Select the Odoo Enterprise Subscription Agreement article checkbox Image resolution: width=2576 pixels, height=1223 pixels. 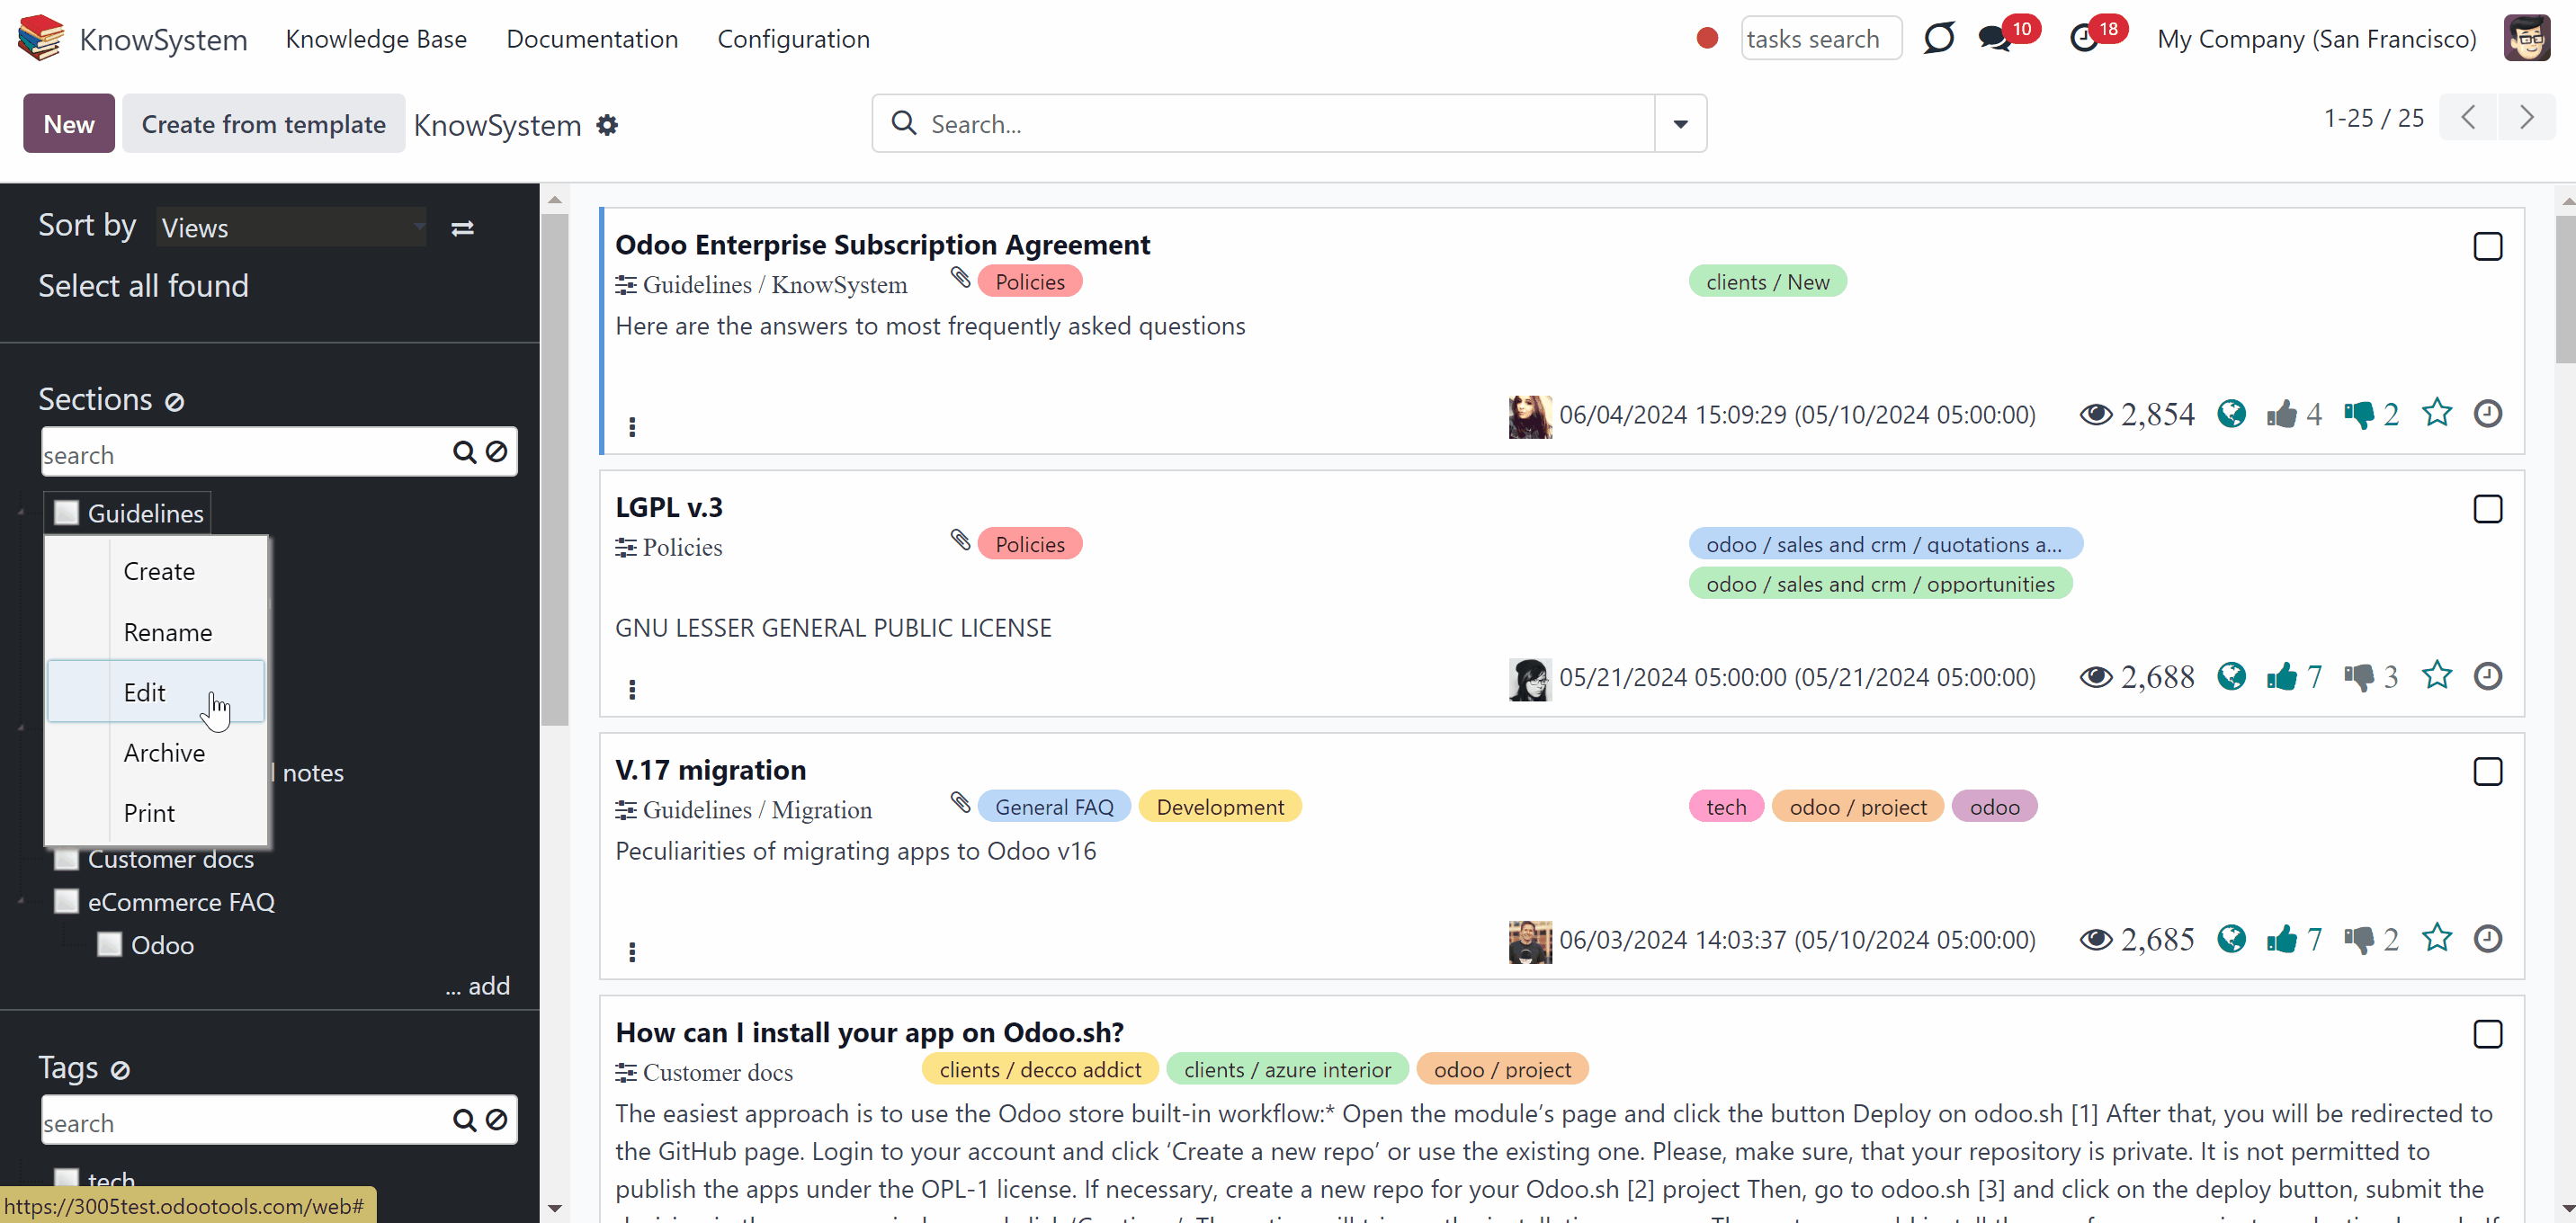tap(2488, 246)
